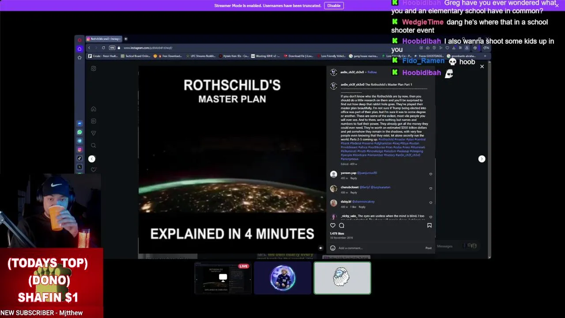Open Instagram logo in the page sidebar
565x318 pixels.
(x=94, y=68)
